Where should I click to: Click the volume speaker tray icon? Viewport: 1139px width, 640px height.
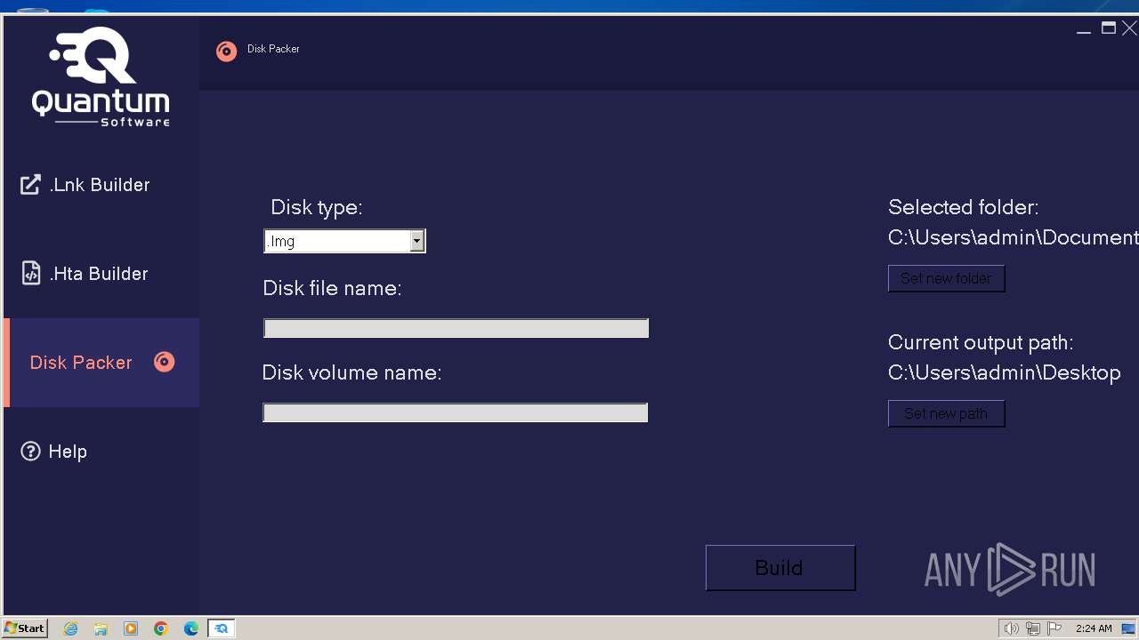[1012, 628]
